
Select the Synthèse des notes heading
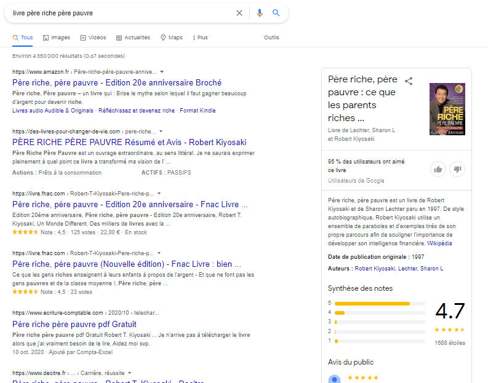click(x=360, y=288)
